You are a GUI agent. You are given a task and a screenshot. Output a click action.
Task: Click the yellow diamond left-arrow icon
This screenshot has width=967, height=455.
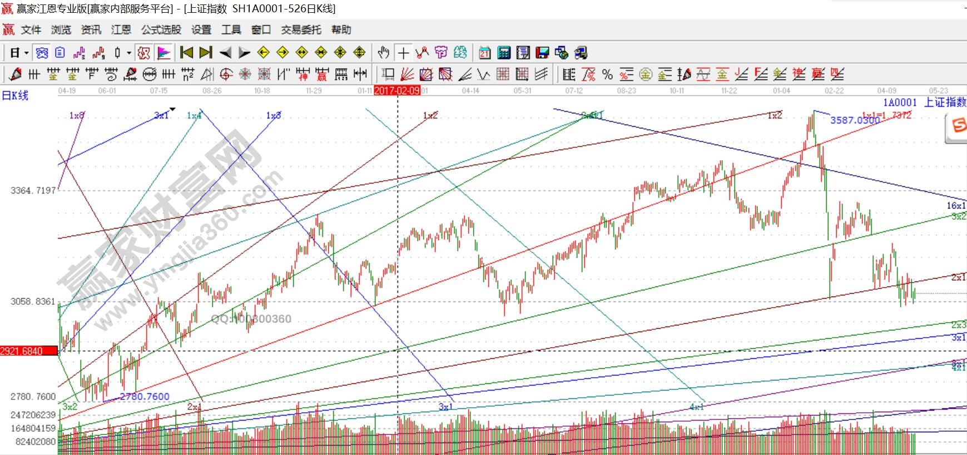point(264,53)
